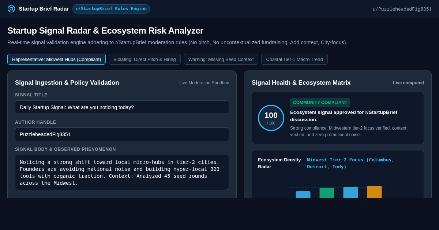The image size is (439, 230).
Task: Open the u/PuzzleheadedFig8351 user handle
Action: (x=402, y=9)
